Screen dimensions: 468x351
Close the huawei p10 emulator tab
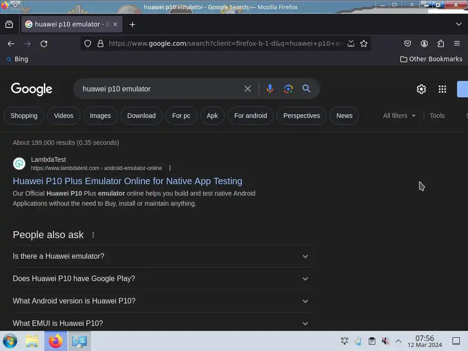pyautogui.click(x=115, y=24)
